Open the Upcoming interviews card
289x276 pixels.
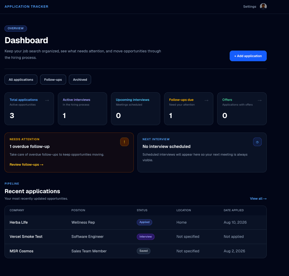point(136,109)
